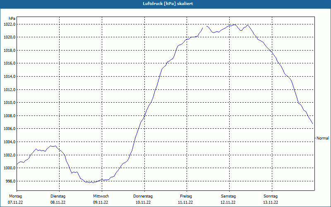The width and height of the screenshot is (331, 207).
Task: Click the 1016,0 axis value
Action: (10, 63)
